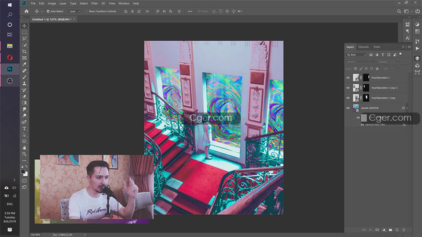Hide the Hue/Saturation 1 copy layer
The width and height of the screenshot is (422, 237).
coord(348,98)
